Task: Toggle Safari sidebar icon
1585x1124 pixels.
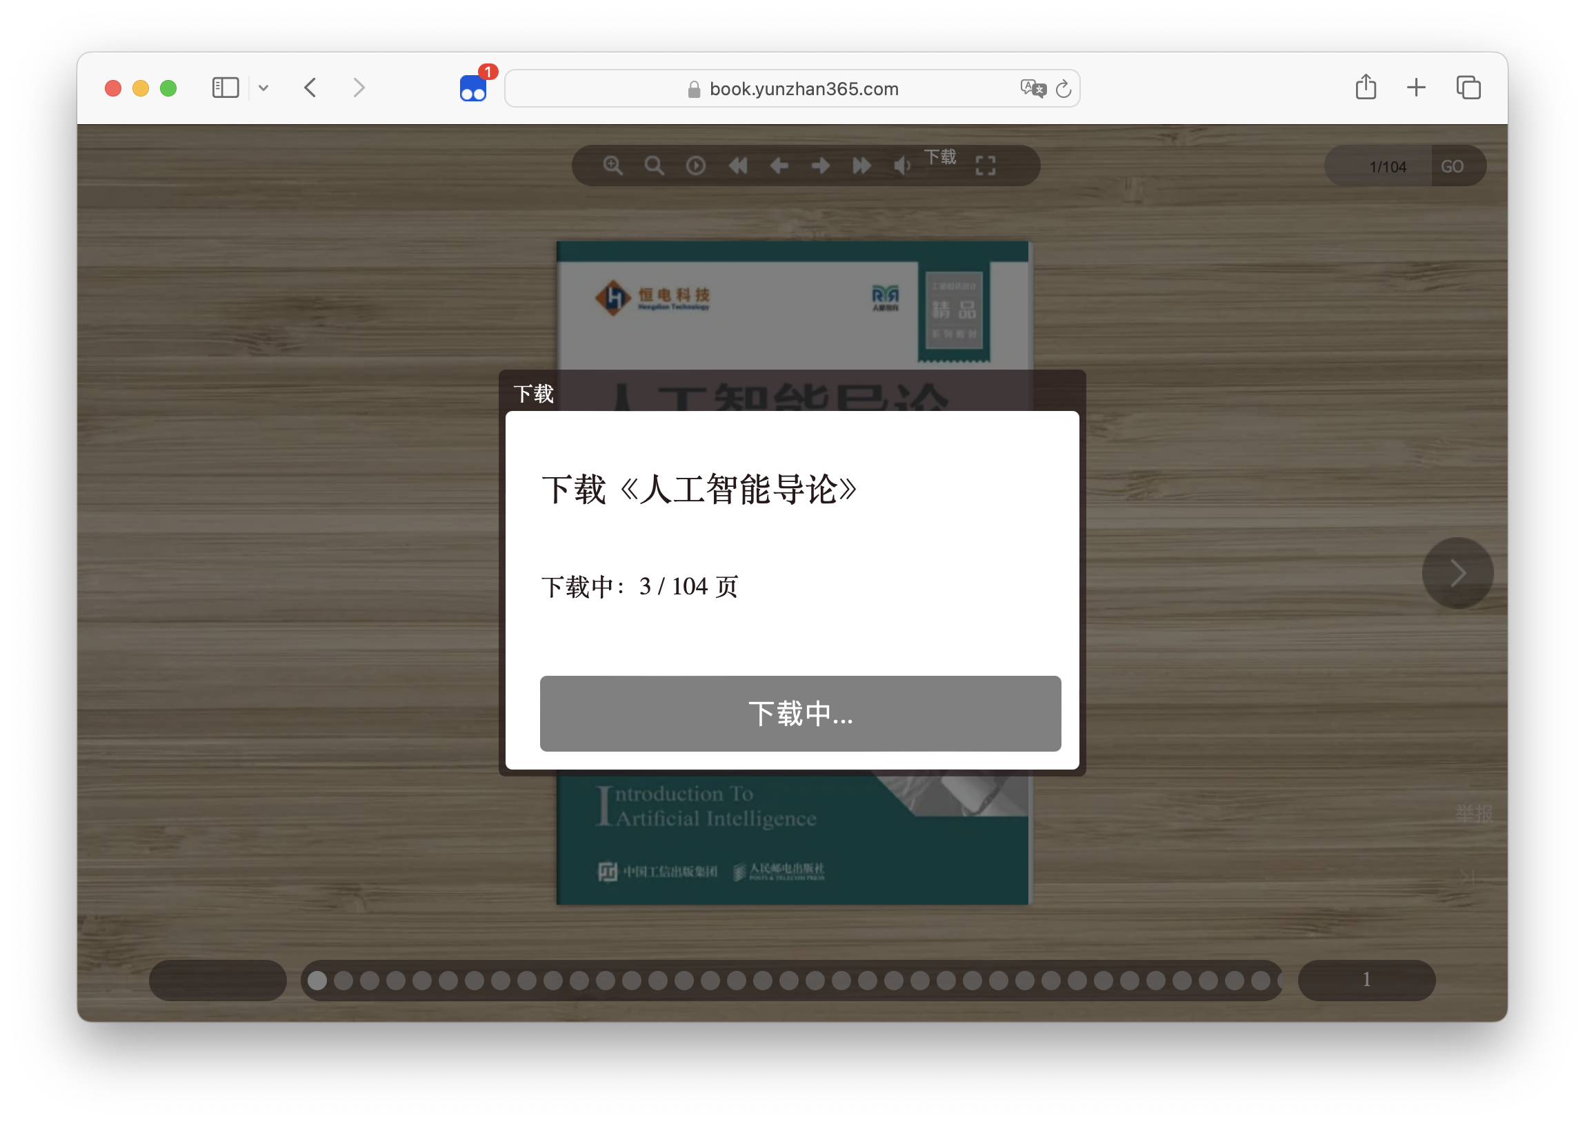Action: (x=226, y=88)
